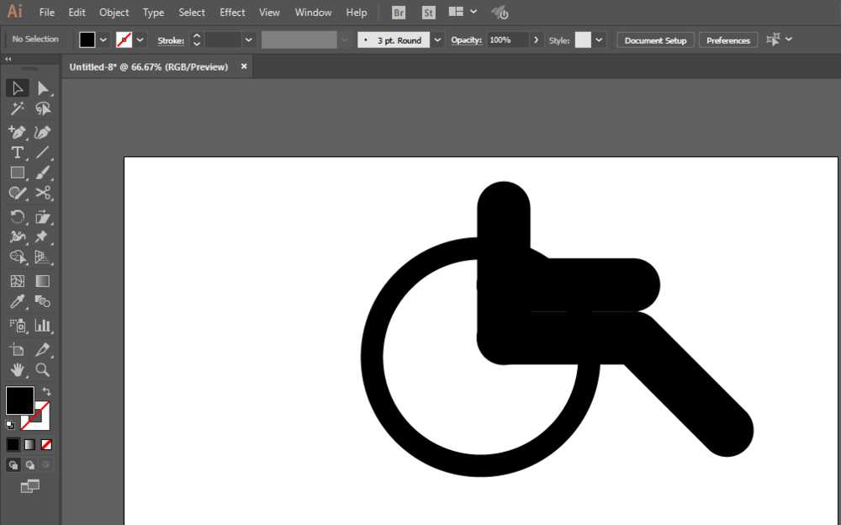This screenshot has height=525, width=841.
Task: Swap the fill and stroke colors
Action: 49,389
